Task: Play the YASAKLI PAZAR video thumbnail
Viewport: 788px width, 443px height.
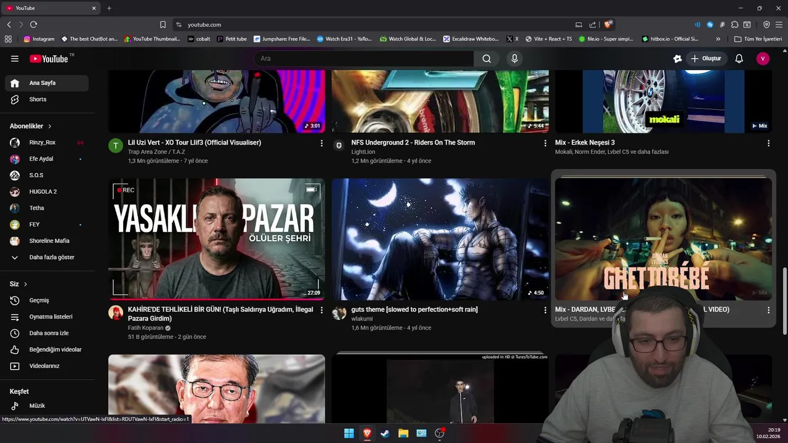Action: tap(217, 239)
